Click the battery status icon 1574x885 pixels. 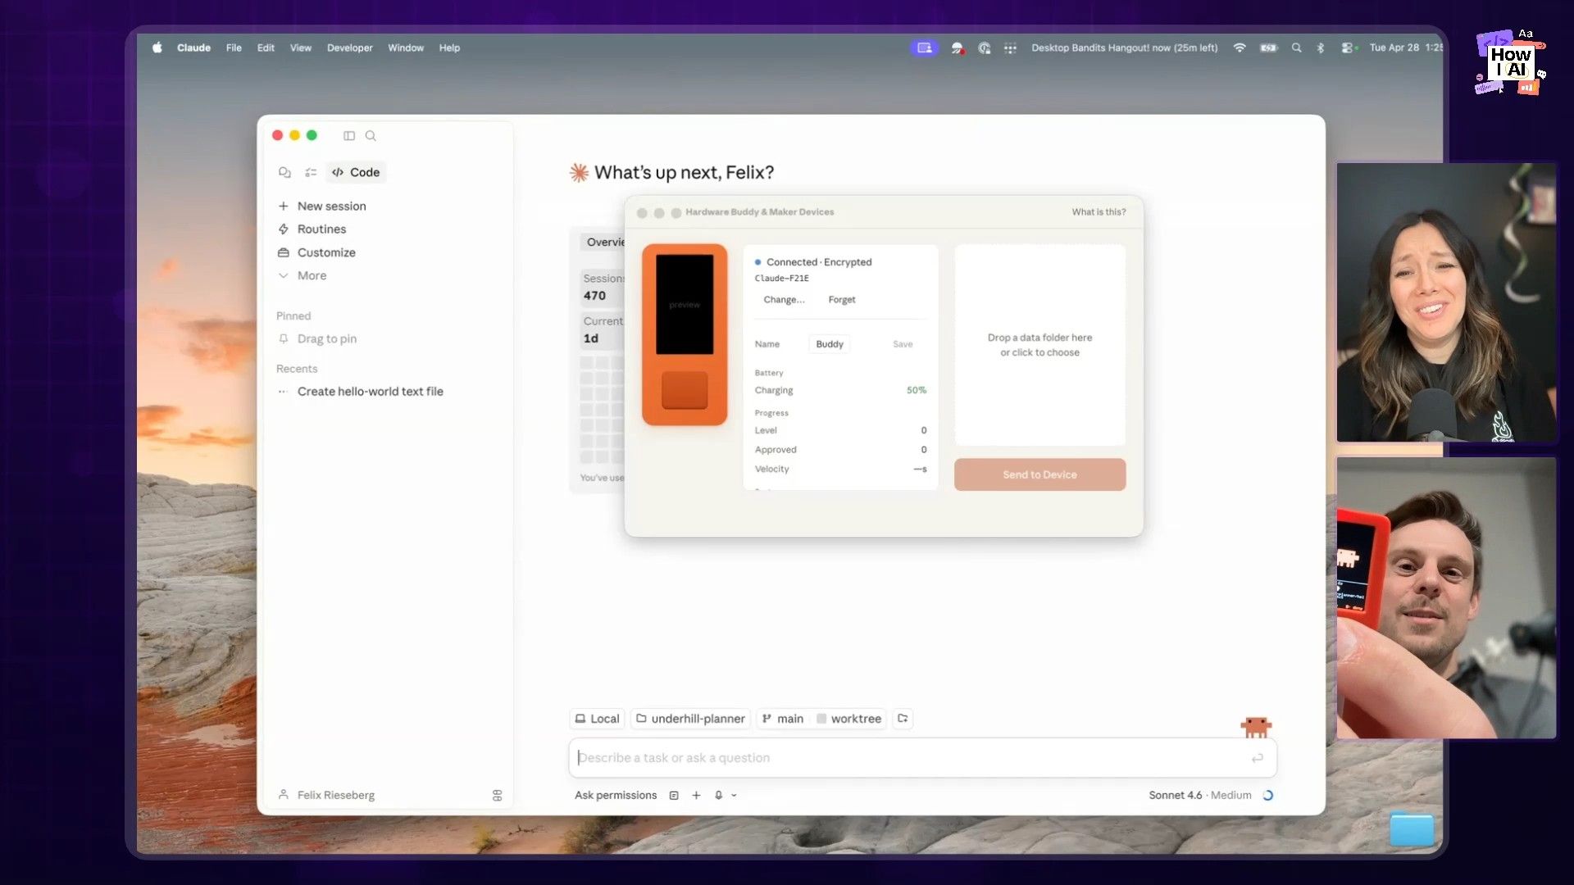pyautogui.click(x=1268, y=48)
